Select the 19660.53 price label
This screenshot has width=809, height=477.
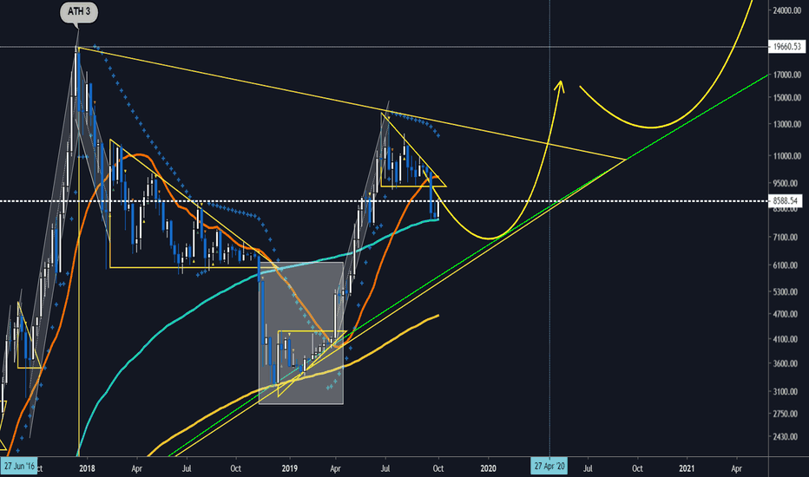tap(786, 47)
